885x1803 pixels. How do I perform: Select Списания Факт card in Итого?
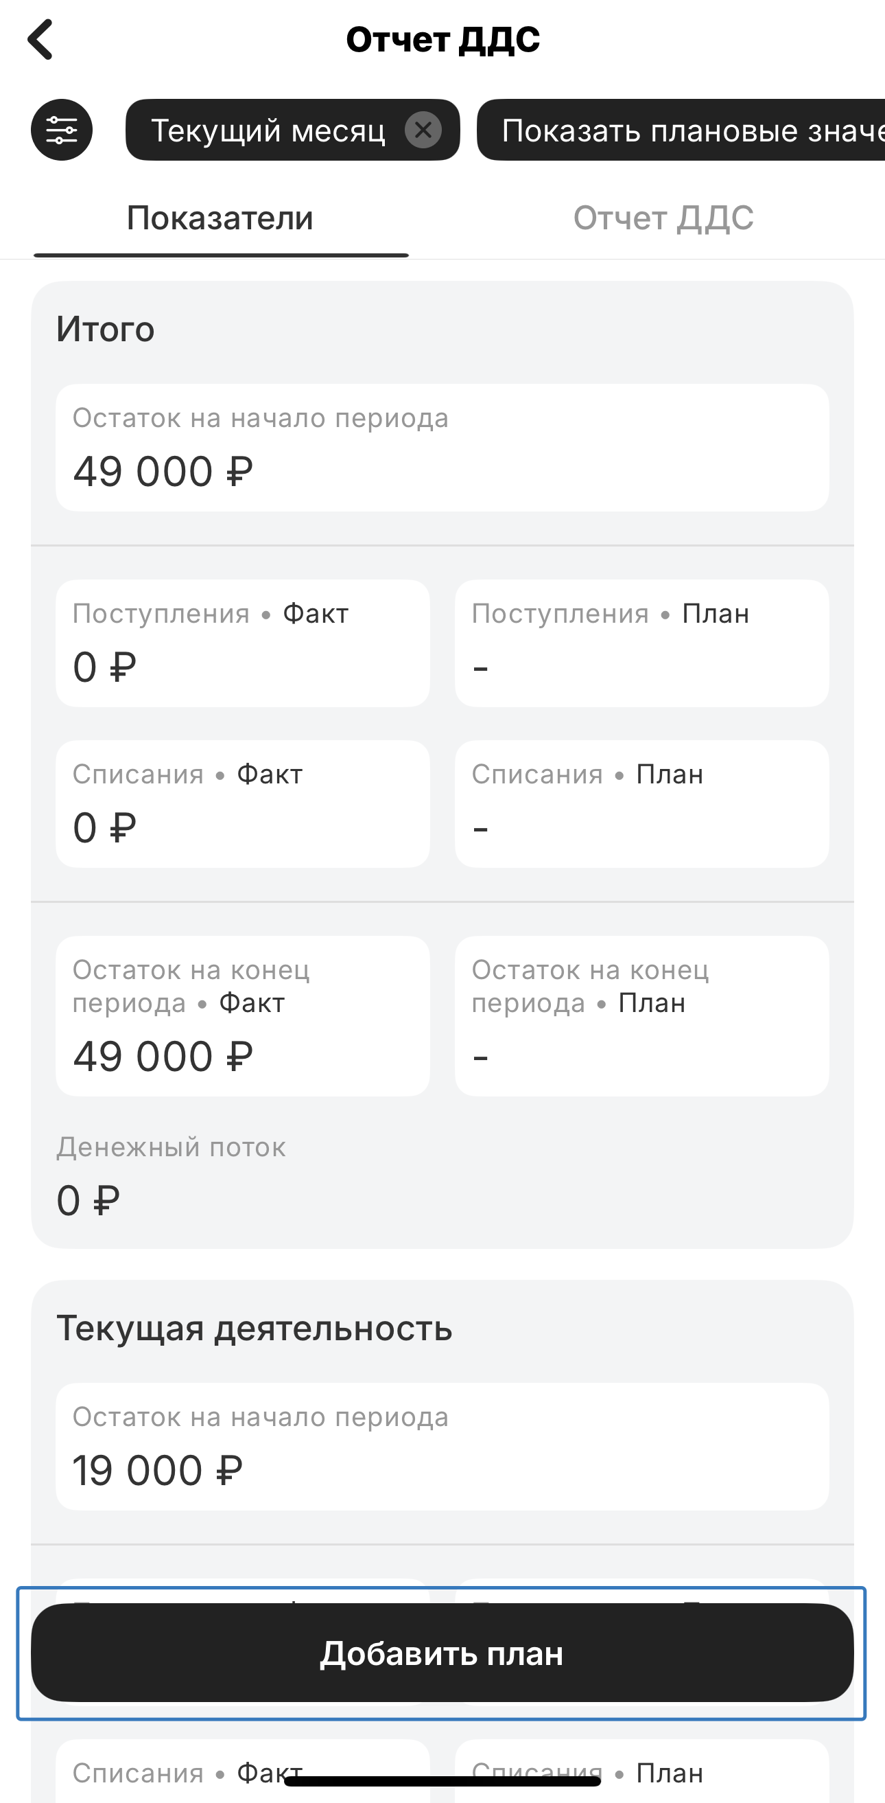click(243, 804)
